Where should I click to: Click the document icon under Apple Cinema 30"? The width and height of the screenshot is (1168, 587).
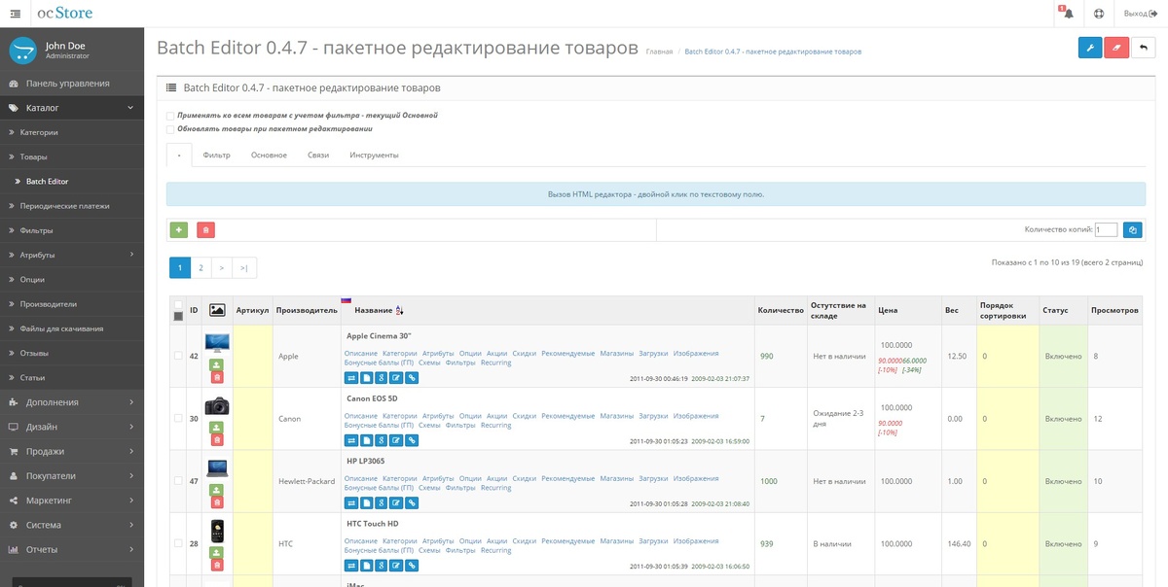point(366,377)
